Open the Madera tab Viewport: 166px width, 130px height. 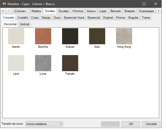point(36,11)
